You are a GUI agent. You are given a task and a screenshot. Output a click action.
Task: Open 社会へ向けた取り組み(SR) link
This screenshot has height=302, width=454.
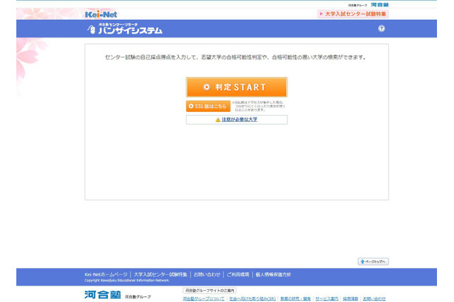pyautogui.click(x=253, y=298)
